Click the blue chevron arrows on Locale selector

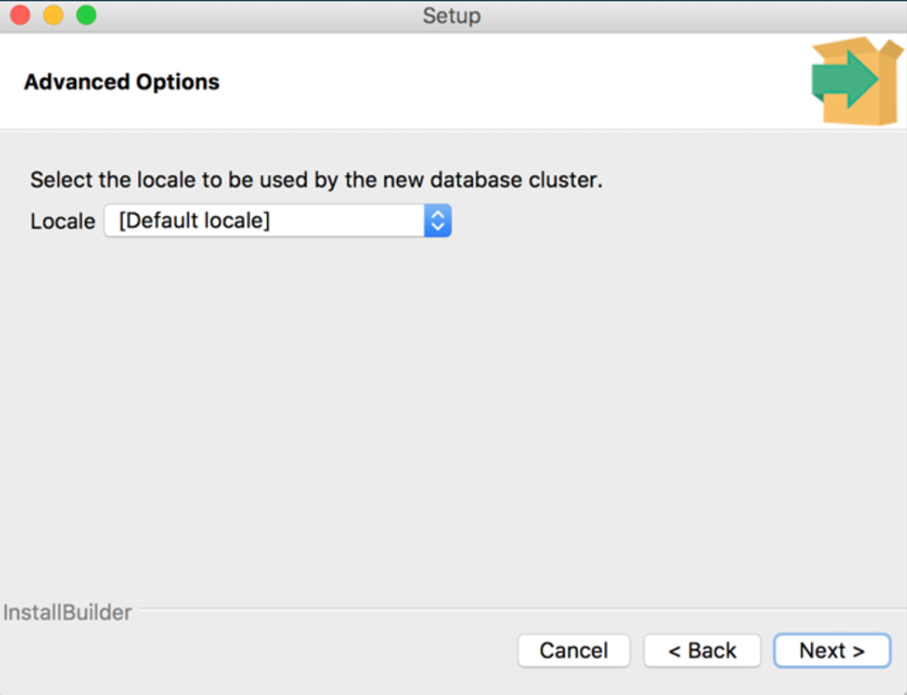tap(438, 221)
